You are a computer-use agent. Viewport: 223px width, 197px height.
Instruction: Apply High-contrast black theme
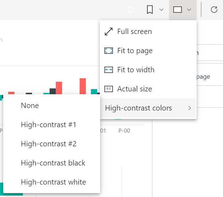click(x=51, y=163)
